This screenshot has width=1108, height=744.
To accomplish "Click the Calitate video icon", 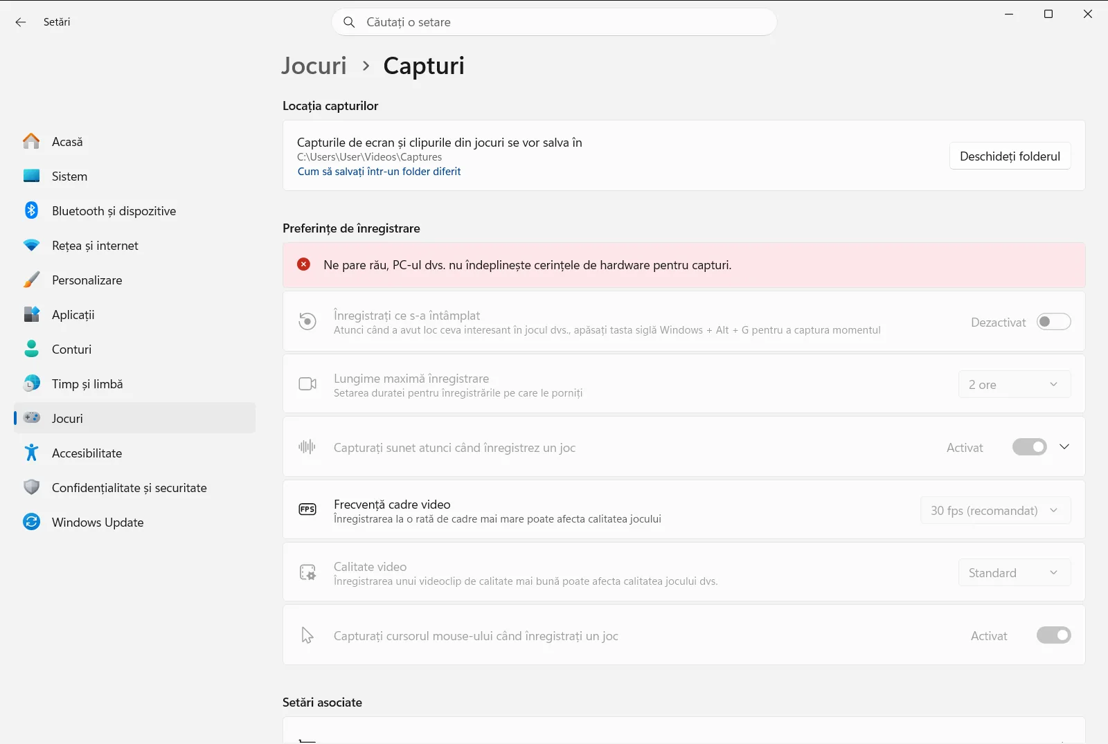I will coord(307,572).
